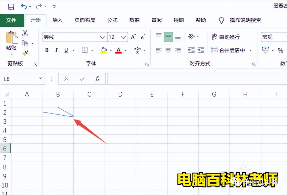Open the 剪贴板 dialog launcher
The width and height of the screenshot is (287, 195).
[x=36, y=64]
